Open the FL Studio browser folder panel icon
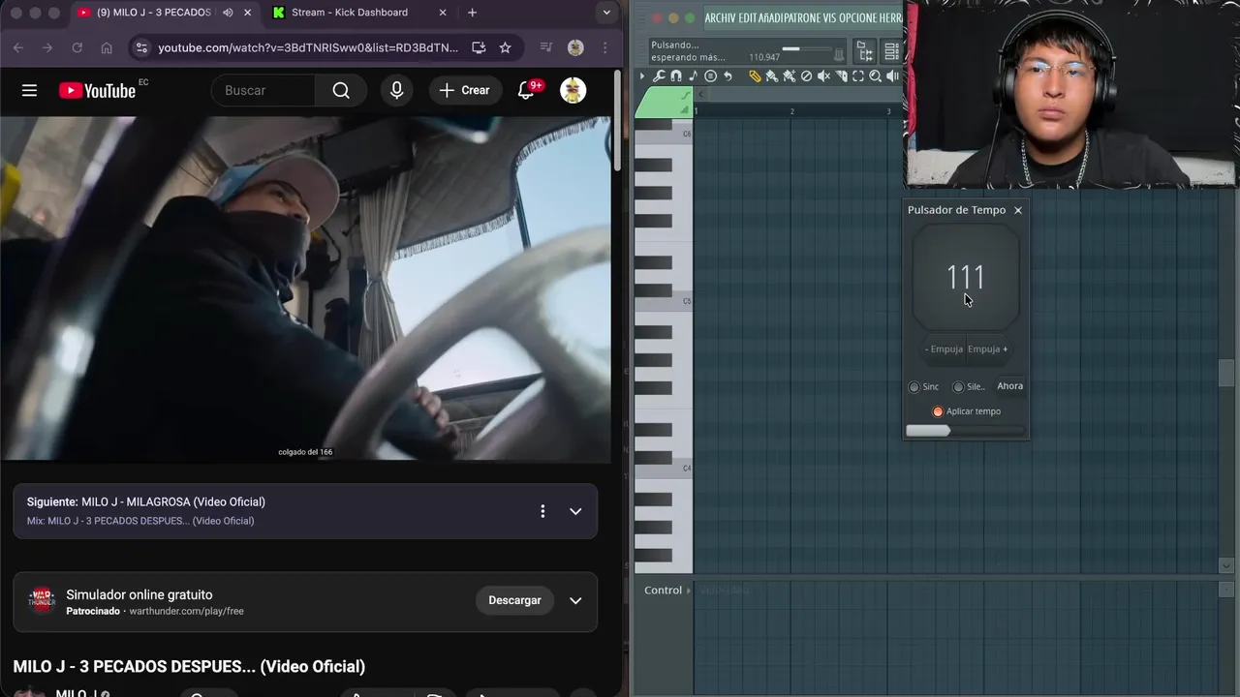 pos(864,51)
